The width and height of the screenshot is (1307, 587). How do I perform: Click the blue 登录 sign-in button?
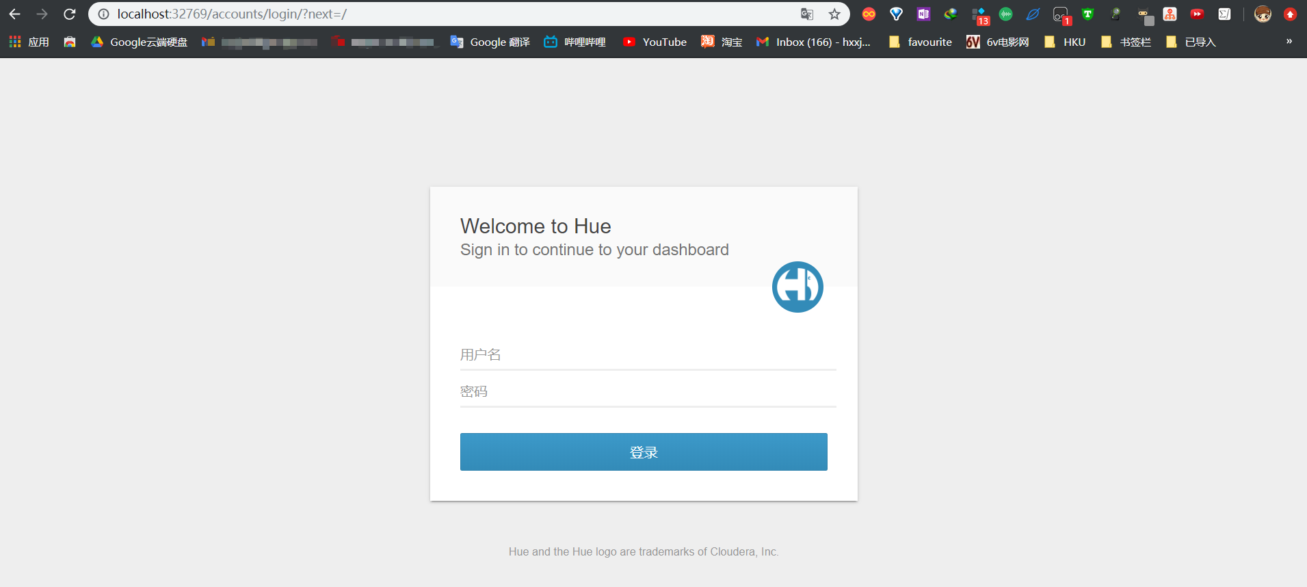(644, 452)
